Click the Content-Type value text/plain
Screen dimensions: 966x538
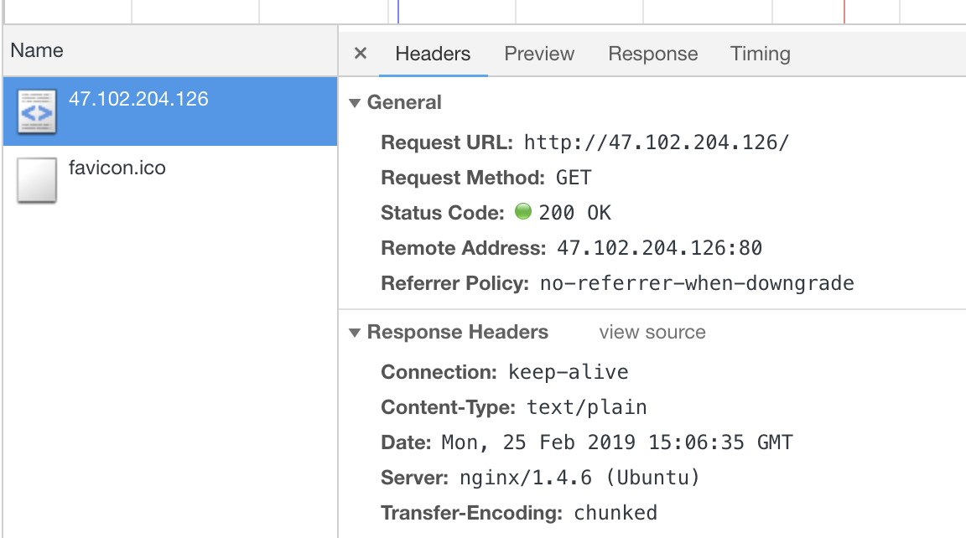coord(587,408)
